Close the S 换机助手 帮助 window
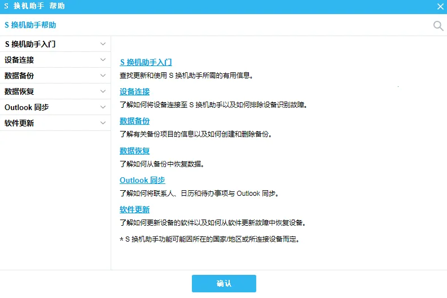Screen dimensions: 447x298 (x=440, y=6)
